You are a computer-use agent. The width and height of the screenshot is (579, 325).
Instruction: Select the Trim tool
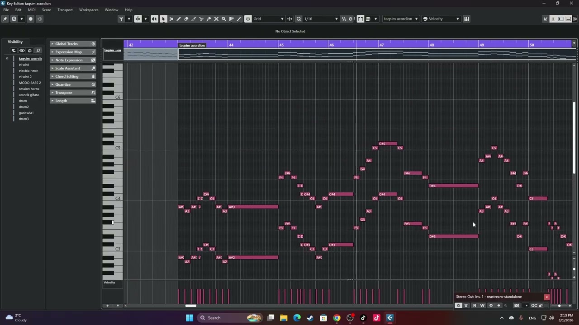194,19
